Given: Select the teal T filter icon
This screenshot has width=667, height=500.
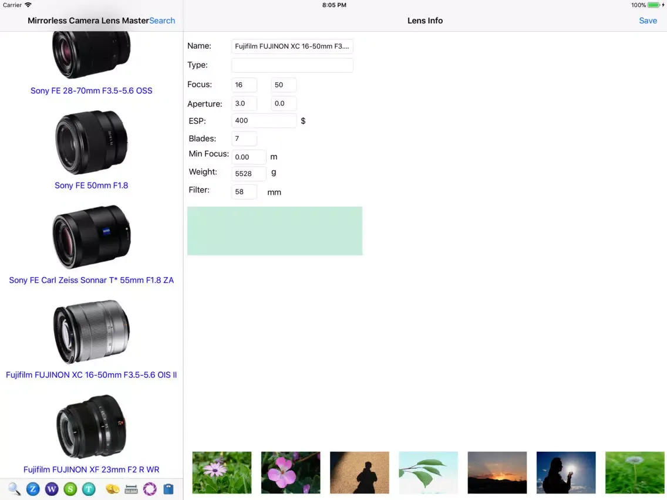Looking at the screenshot, I should 89,489.
